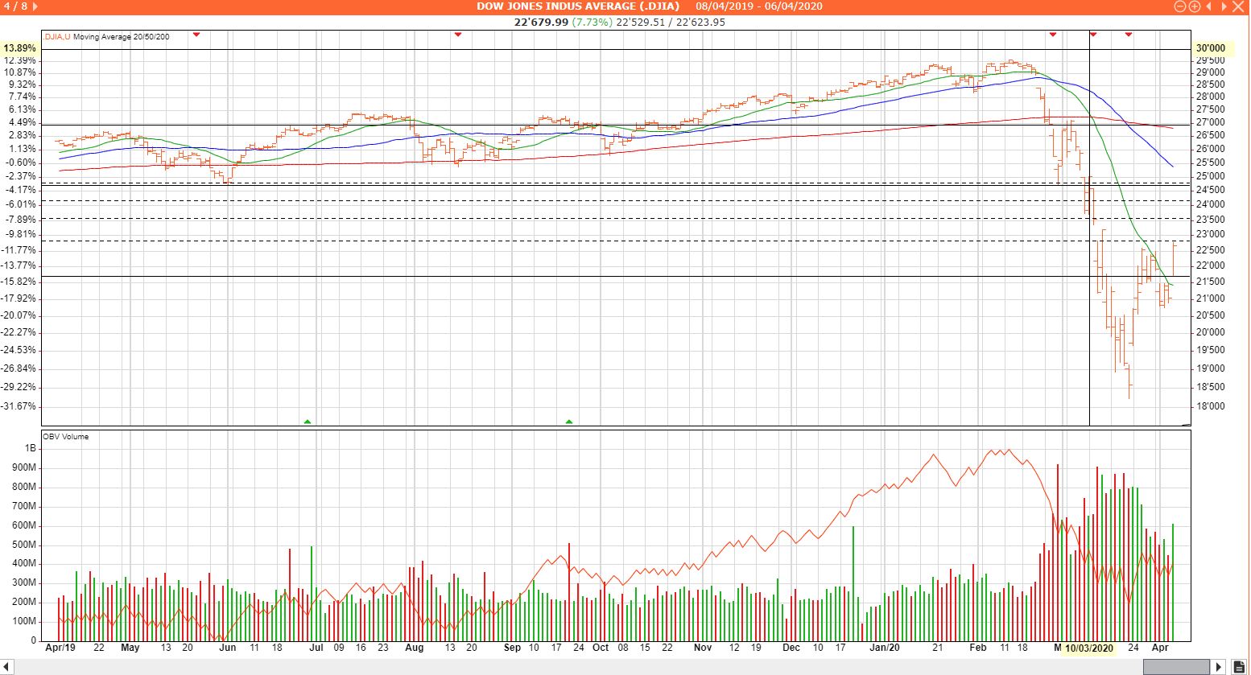Click the Feb date axis label
Viewport: 1251px width, 675px height.
(x=977, y=648)
